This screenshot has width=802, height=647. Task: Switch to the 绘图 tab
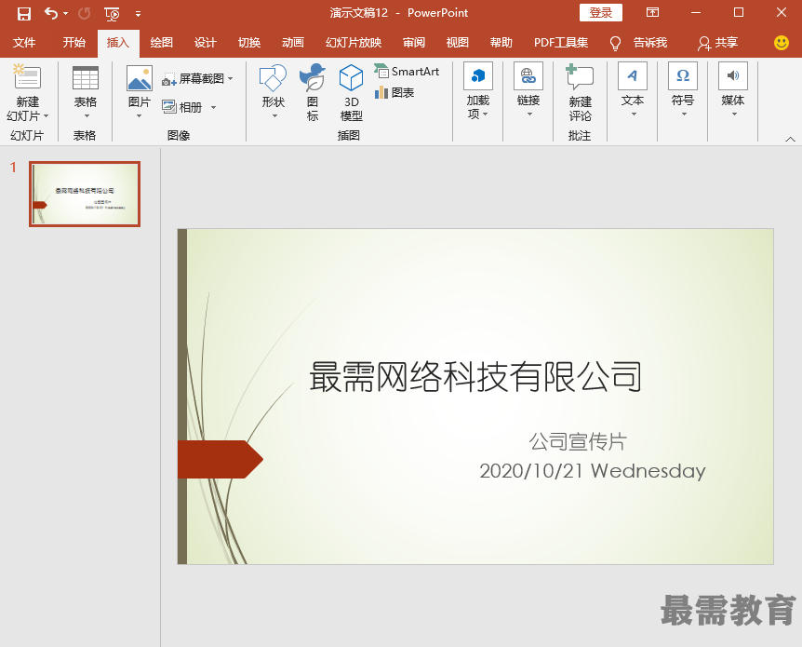tap(162, 43)
